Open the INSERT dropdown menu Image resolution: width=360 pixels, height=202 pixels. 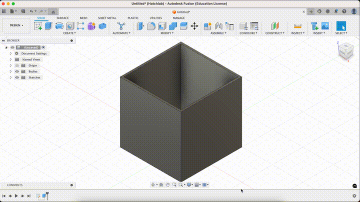pyautogui.click(x=319, y=33)
